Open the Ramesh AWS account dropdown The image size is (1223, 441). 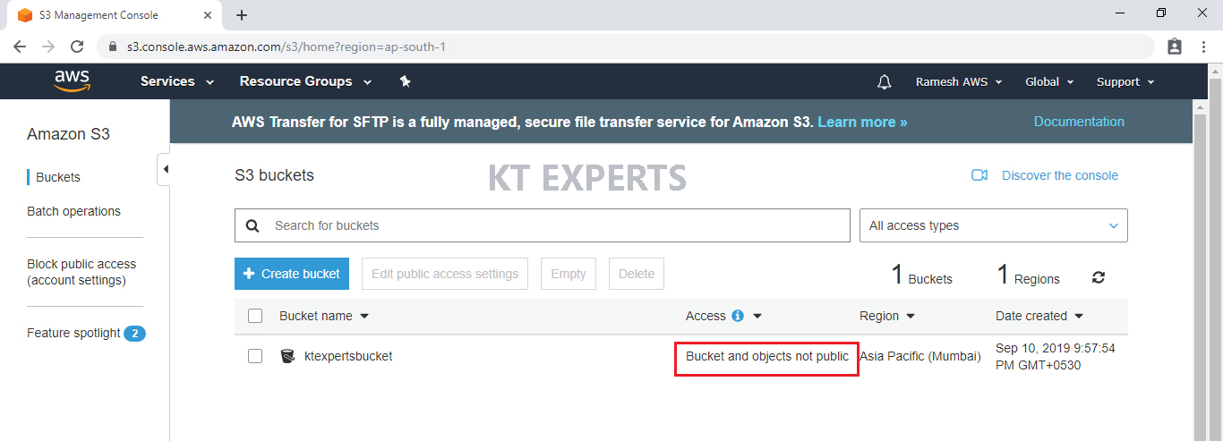959,81
